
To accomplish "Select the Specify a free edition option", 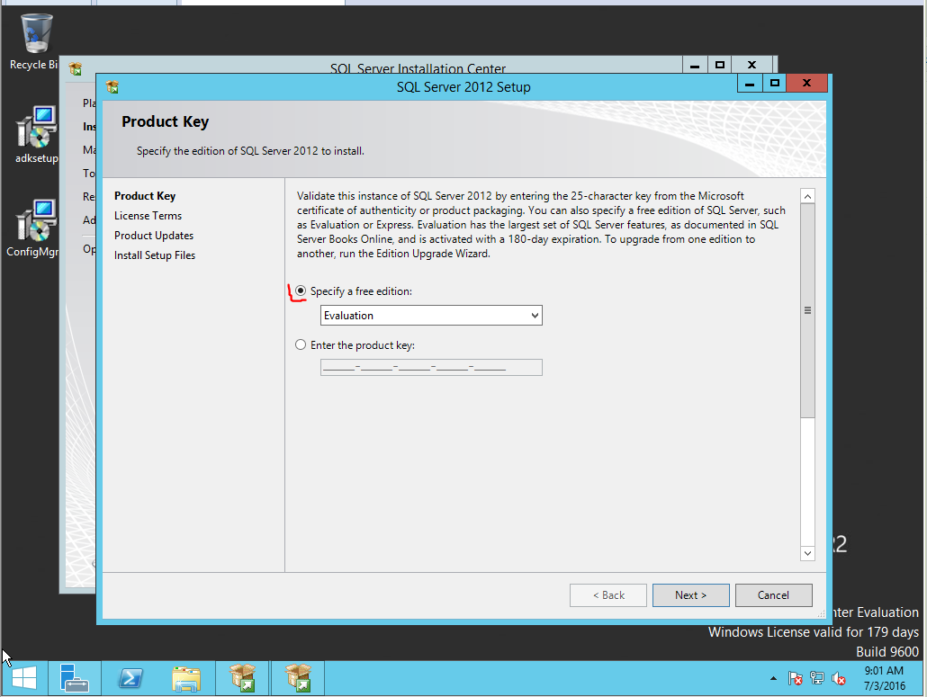I will click(x=355, y=291).
